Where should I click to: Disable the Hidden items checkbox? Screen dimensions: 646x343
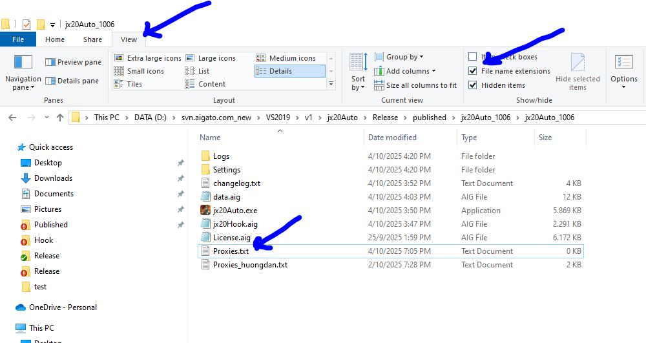pos(473,85)
